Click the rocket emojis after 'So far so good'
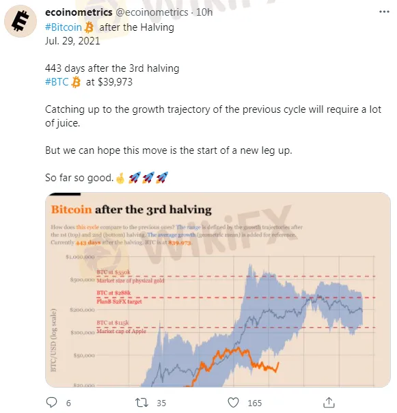 coord(148,178)
